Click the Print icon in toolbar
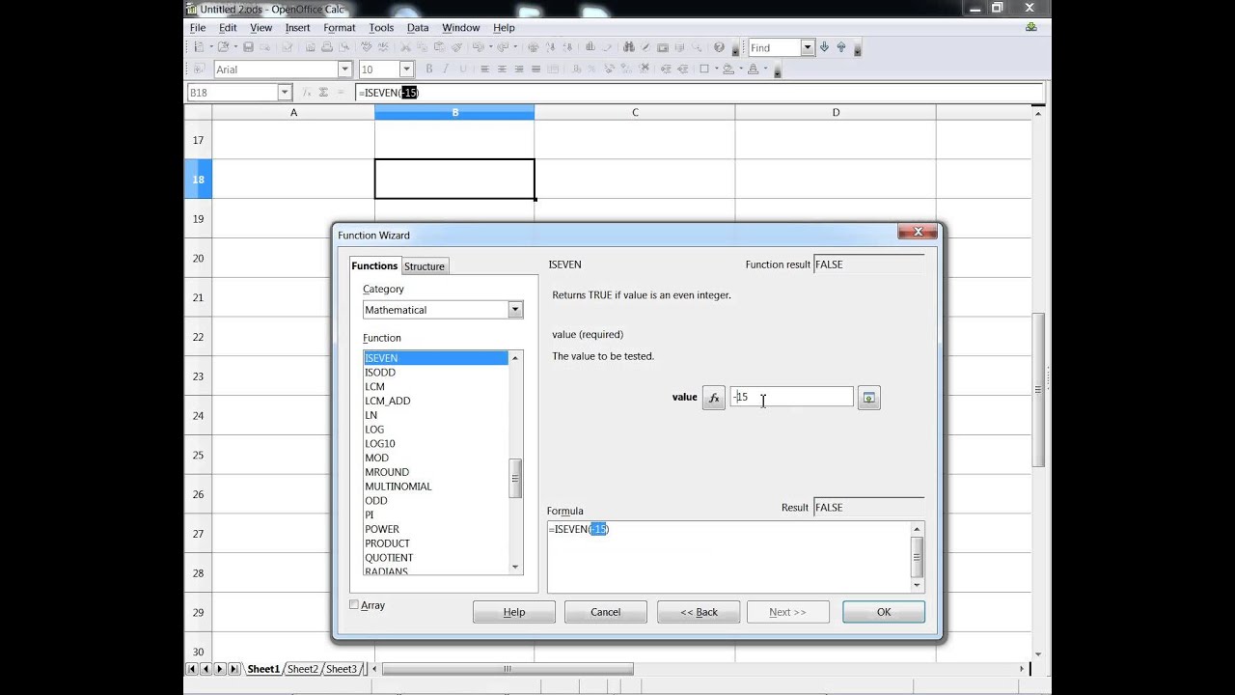The height and width of the screenshot is (695, 1235). pyautogui.click(x=326, y=47)
